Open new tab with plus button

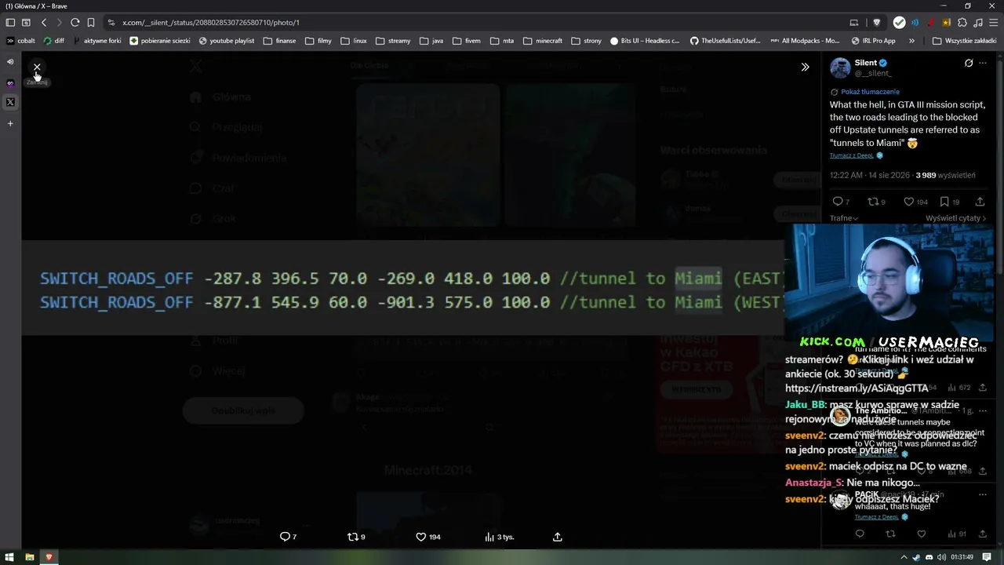point(10,123)
